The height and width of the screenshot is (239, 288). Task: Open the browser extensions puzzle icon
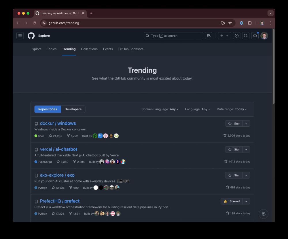[250, 23]
